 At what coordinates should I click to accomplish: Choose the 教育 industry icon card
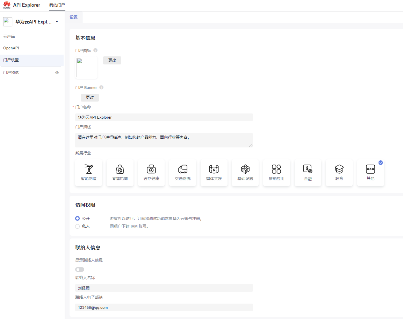pos(339,173)
